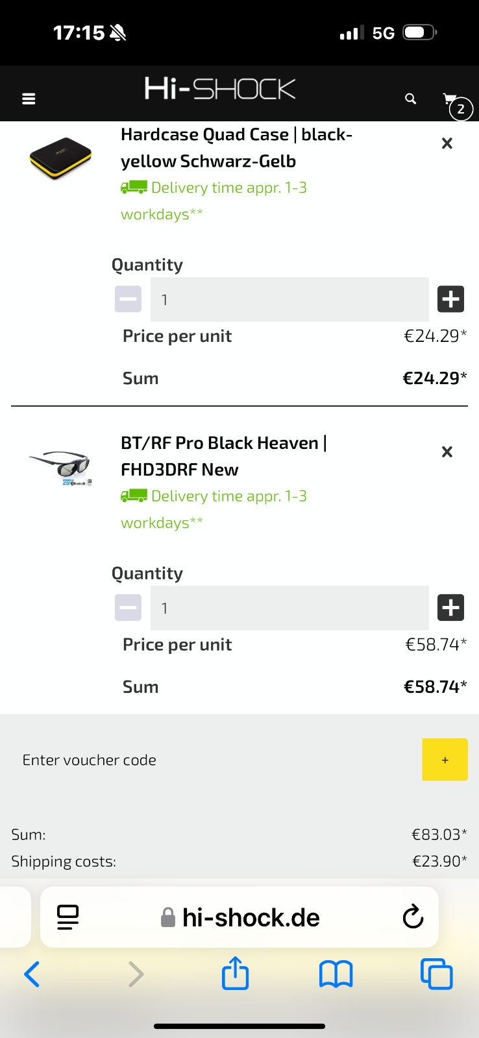Tap the search magnifier icon

click(410, 99)
